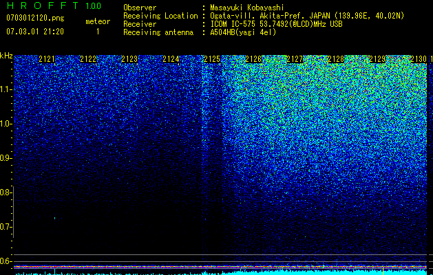This screenshot has width=433, height=275.
Task: Click the Receiving Location field label
Action: pos(160,16)
